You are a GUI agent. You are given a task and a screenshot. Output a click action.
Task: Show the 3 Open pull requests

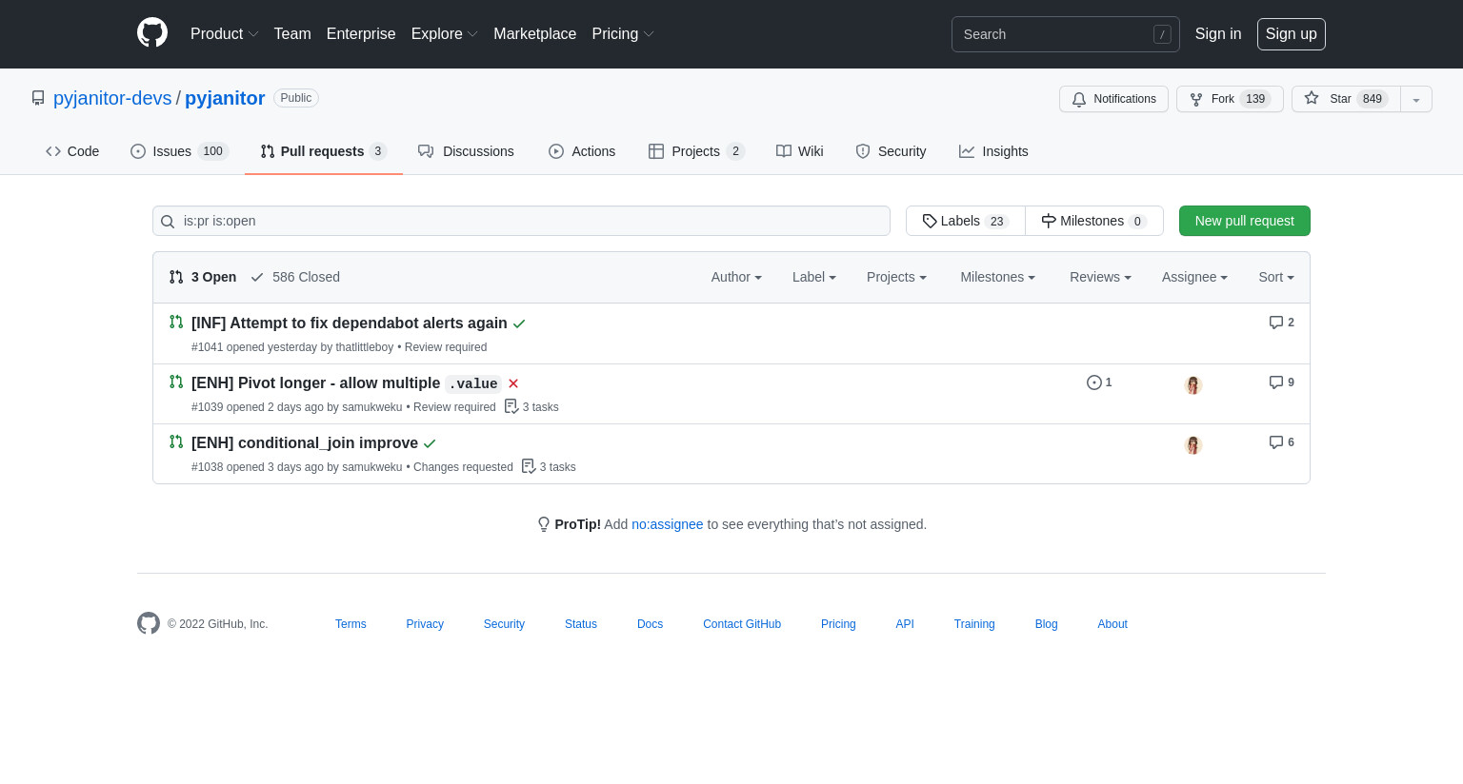tap(203, 277)
